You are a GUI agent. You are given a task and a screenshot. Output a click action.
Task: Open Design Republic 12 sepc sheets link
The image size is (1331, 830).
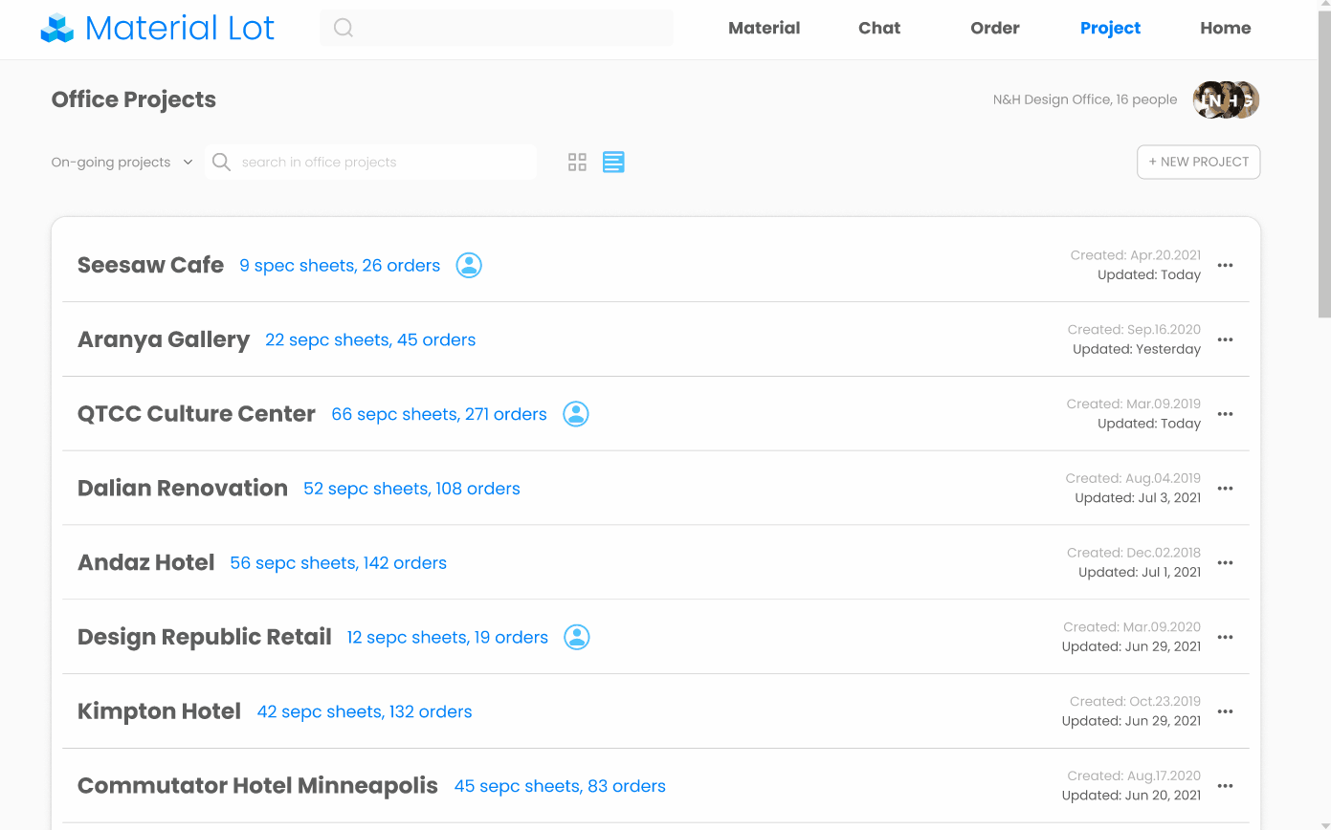(447, 638)
